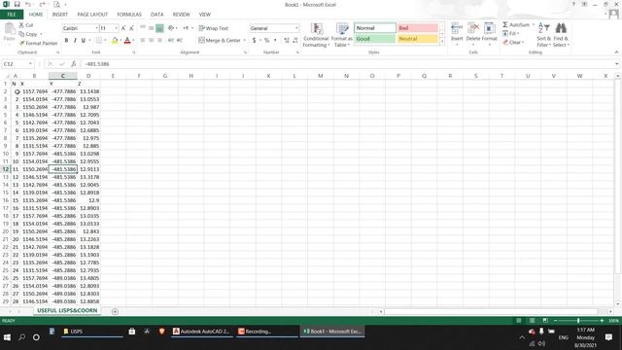This screenshot has height=350, width=622.
Task: Open the General number format dropdown
Action: pyautogui.click(x=296, y=28)
